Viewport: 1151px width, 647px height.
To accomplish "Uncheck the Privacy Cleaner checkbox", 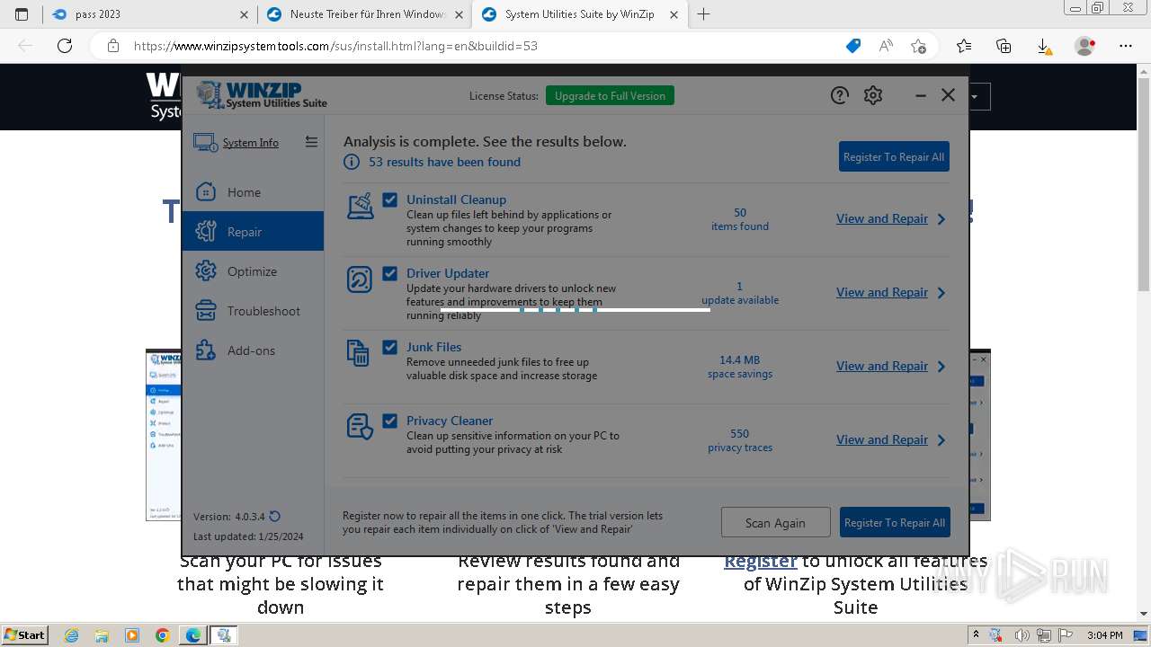I will [389, 421].
